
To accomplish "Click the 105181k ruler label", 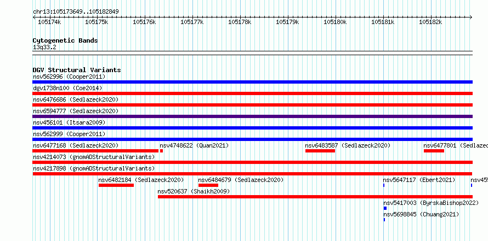I will [x=383, y=22].
